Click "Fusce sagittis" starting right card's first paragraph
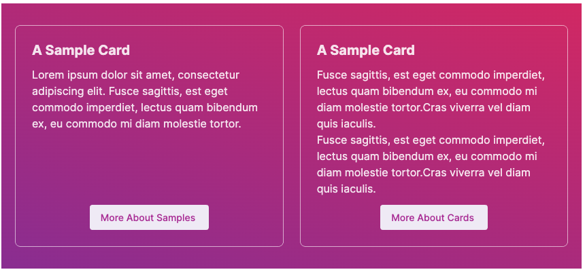585x274 pixels. tap(352, 75)
